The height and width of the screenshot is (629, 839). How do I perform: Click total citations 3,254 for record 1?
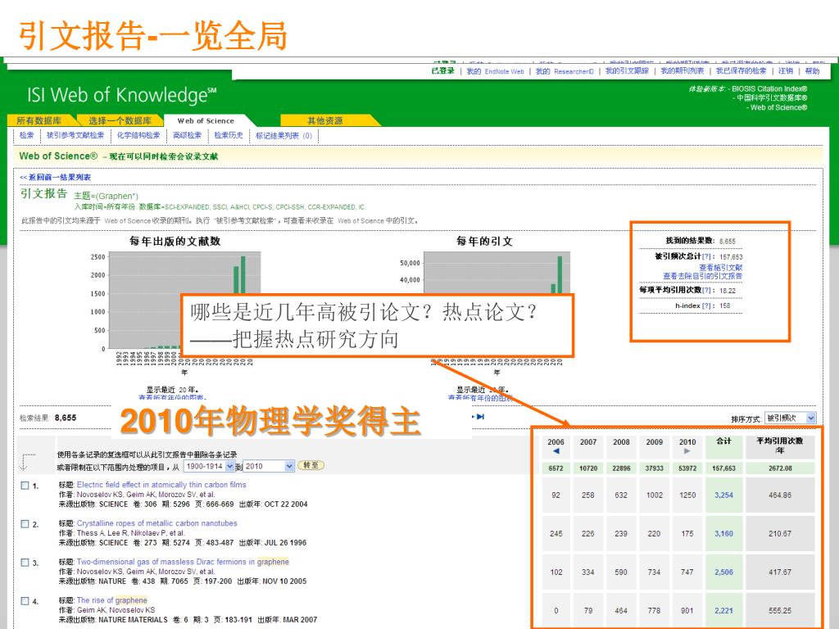click(723, 496)
